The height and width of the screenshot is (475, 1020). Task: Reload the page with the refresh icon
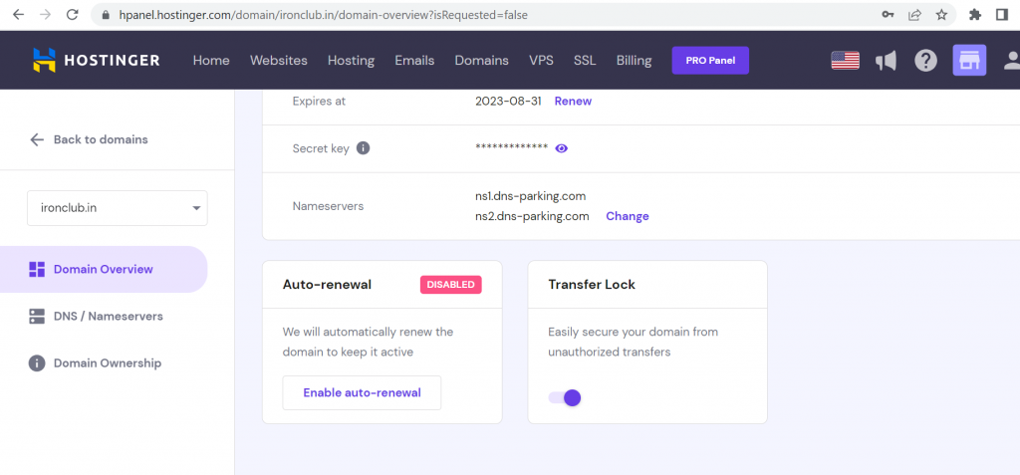72,14
